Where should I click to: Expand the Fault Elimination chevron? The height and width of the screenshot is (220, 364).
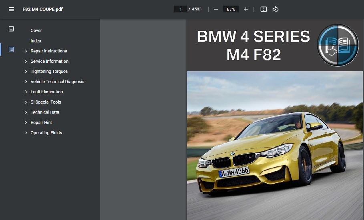26,92
